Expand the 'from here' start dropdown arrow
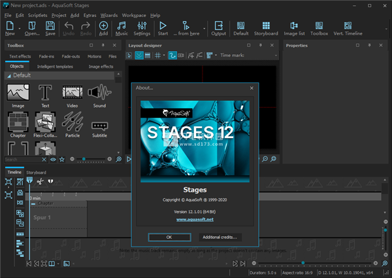This screenshot has width=392, height=278. point(204,29)
